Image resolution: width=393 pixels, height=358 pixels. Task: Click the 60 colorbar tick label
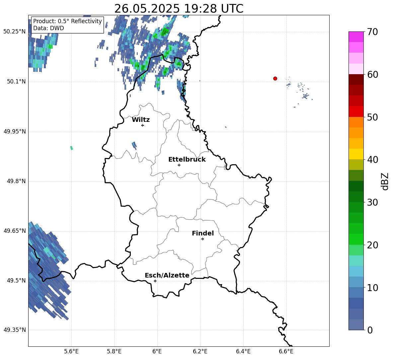(372, 75)
